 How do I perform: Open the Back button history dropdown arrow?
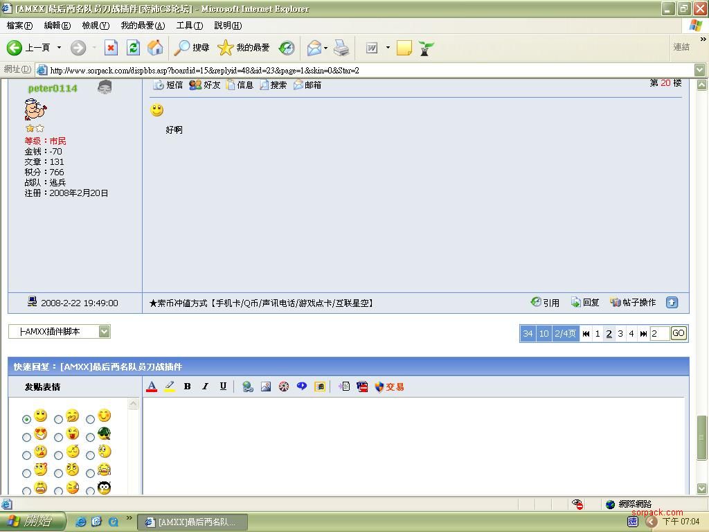click(59, 48)
